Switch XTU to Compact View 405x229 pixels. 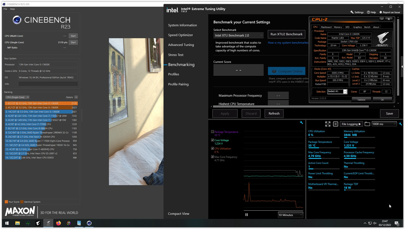click(178, 214)
